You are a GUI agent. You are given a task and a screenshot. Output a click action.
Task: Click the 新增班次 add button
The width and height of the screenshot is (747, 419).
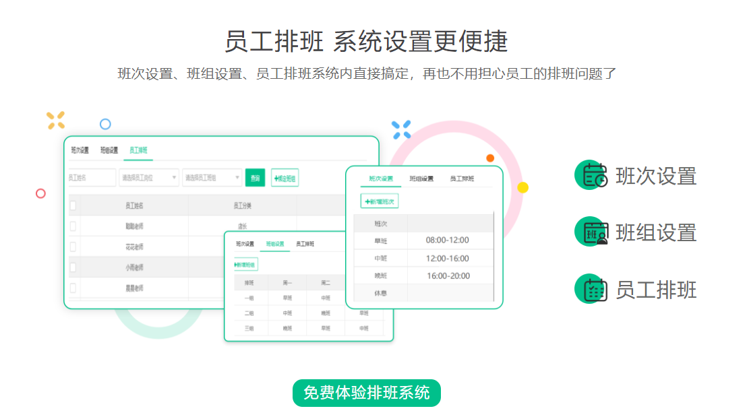(380, 201)
